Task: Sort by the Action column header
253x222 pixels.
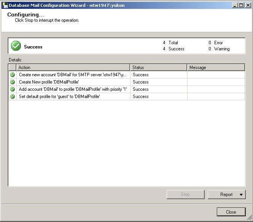Action: (73, 68)
